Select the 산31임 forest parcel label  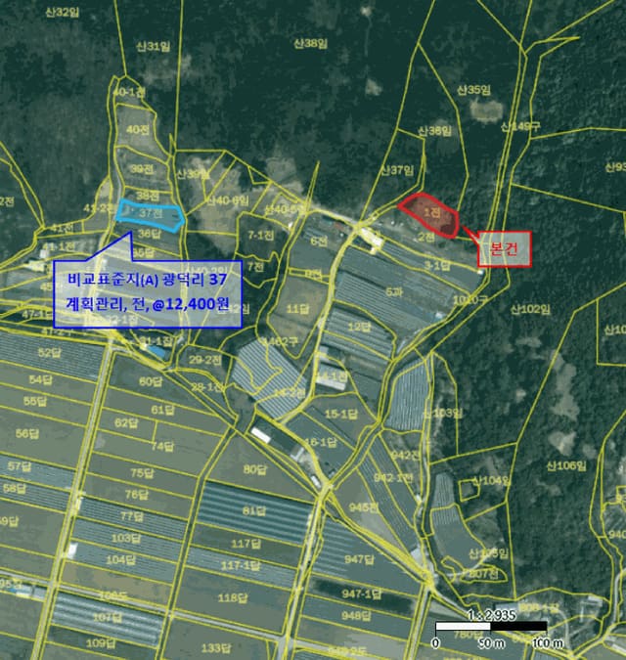tap(154, 46)
